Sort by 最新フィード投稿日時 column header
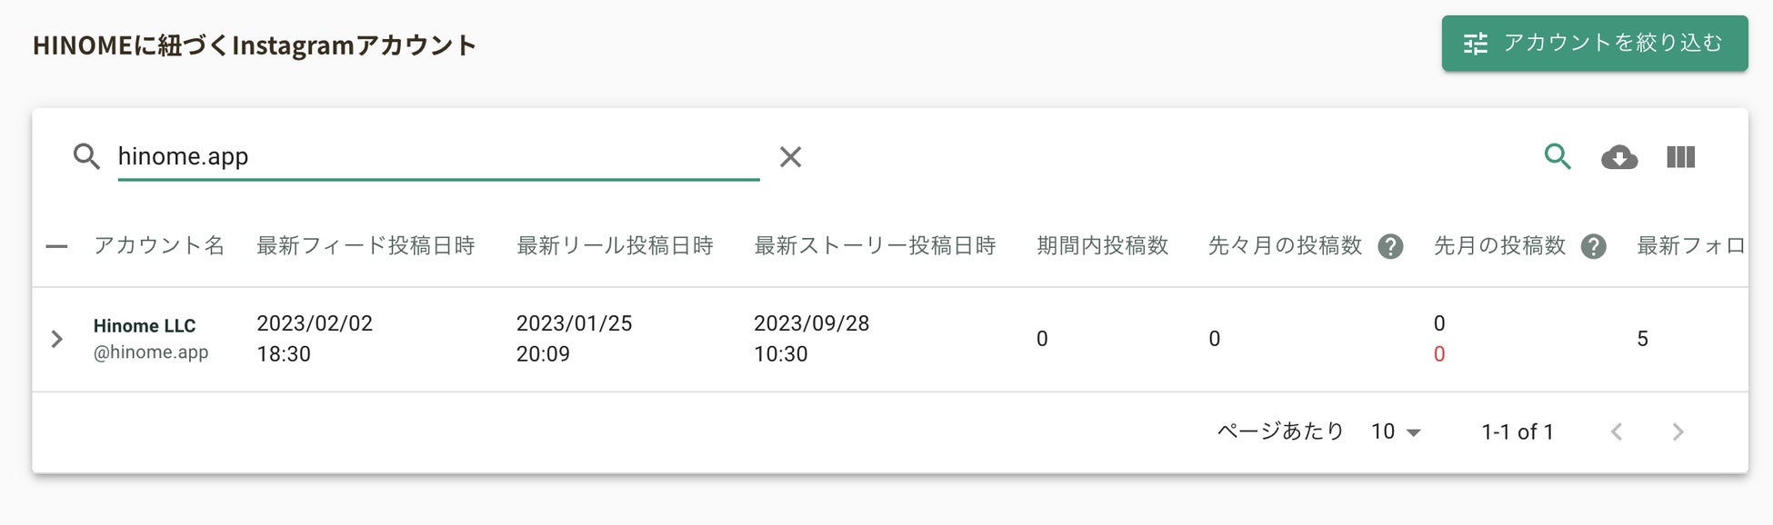This screenshot has width=1773, height=525. [366, 246]
